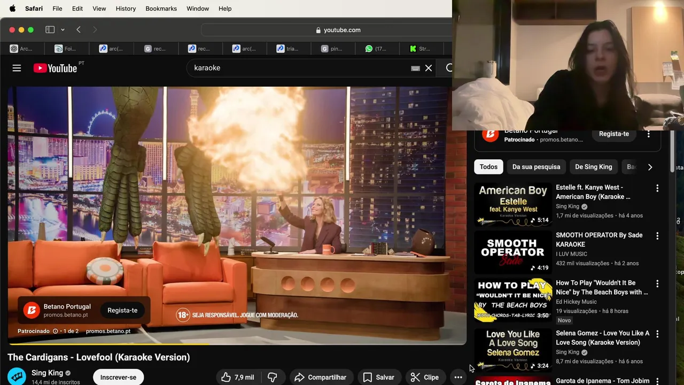This screenshot has height=385, width=684.
Task: Open the History menu
Action: tap(126, 9)
